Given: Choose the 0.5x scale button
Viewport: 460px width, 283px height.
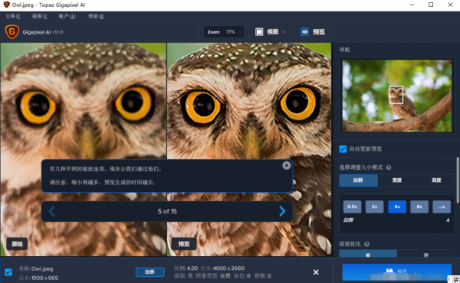Looking at the screenshot, I should point(352,207).
